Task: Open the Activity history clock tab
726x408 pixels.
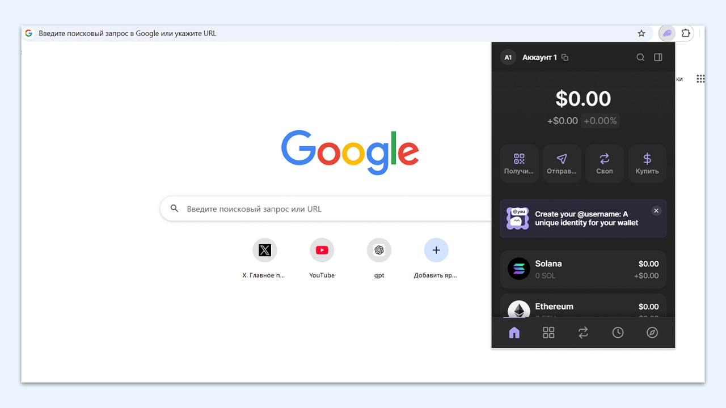Action: coord(618,333)
